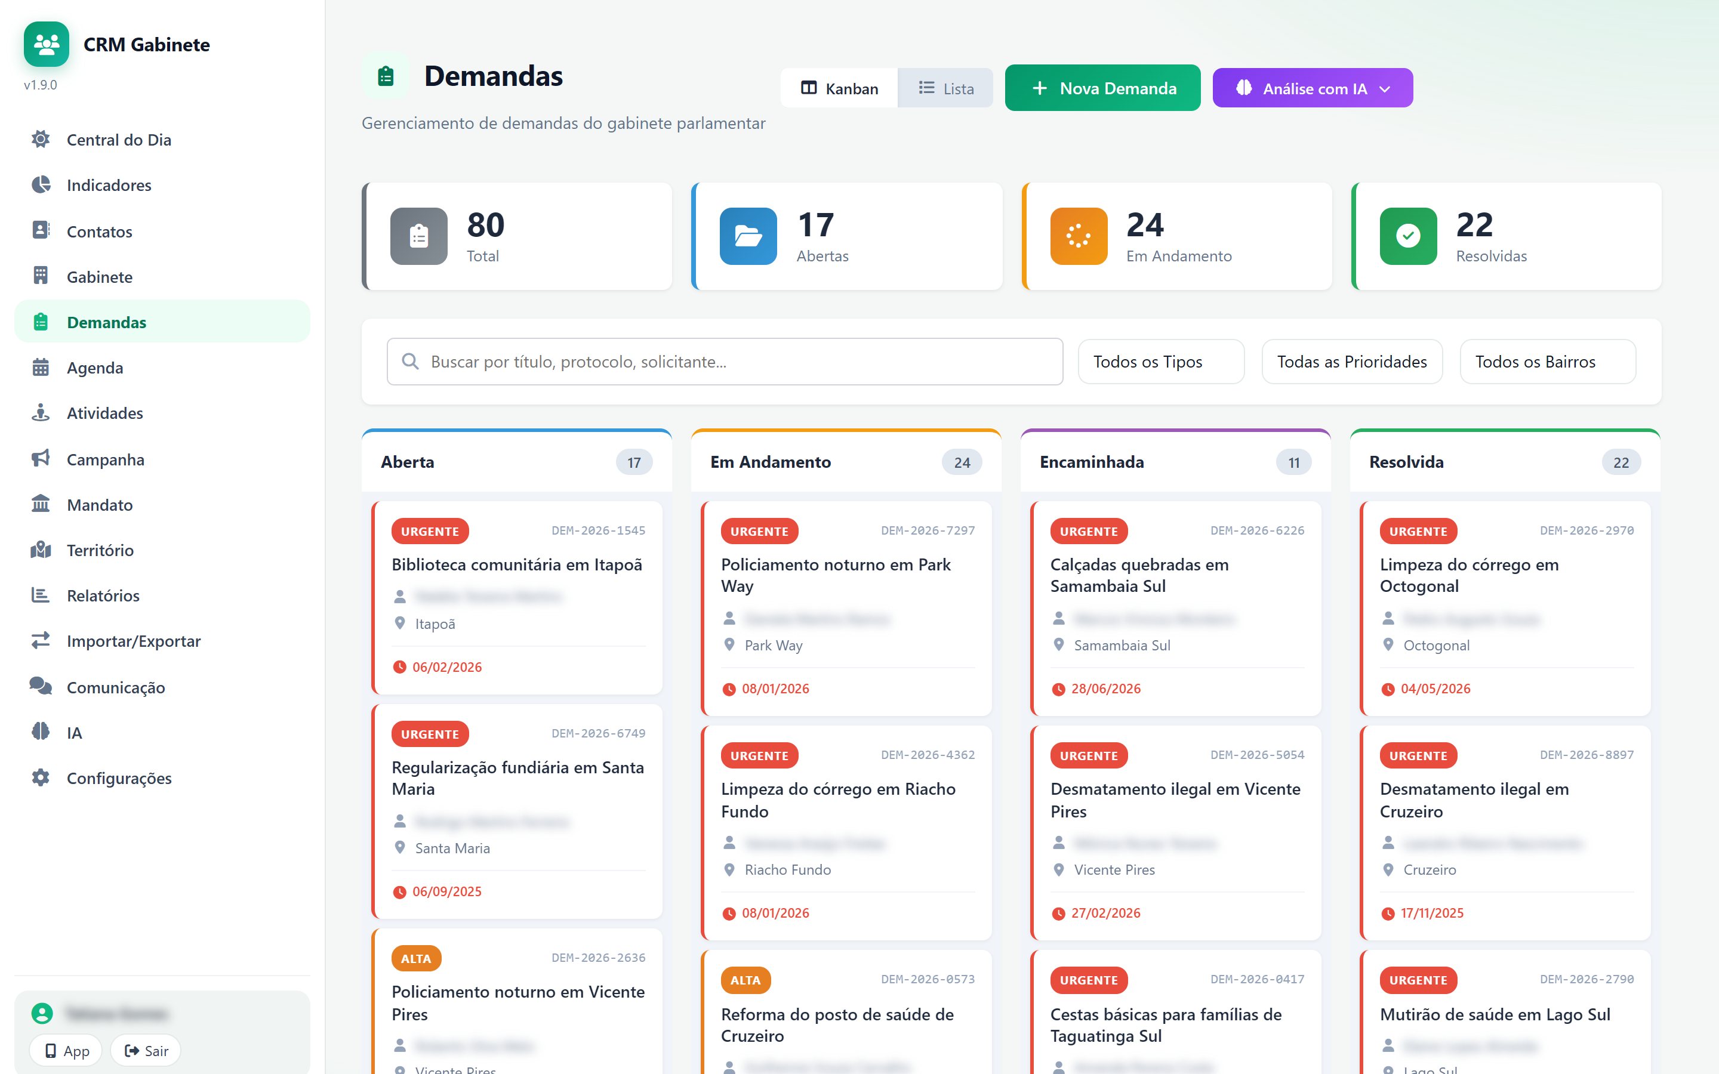
Task: Focus the demand search field
Action: tap(725, 362)
